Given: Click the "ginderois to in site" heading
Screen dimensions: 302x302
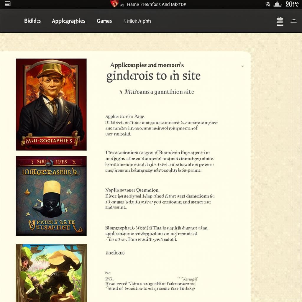Looking at the screenshot, I should pos(153,76).
